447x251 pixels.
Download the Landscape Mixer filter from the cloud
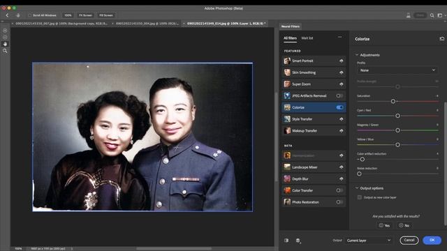coord(341,167)
